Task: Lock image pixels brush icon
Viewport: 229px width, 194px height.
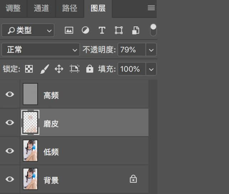Action: click(44, 69)
